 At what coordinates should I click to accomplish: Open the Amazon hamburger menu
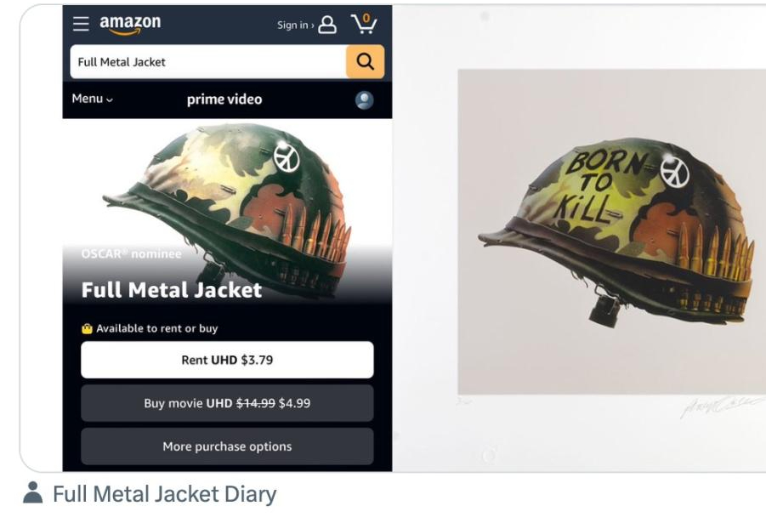(x=81, y=24)
